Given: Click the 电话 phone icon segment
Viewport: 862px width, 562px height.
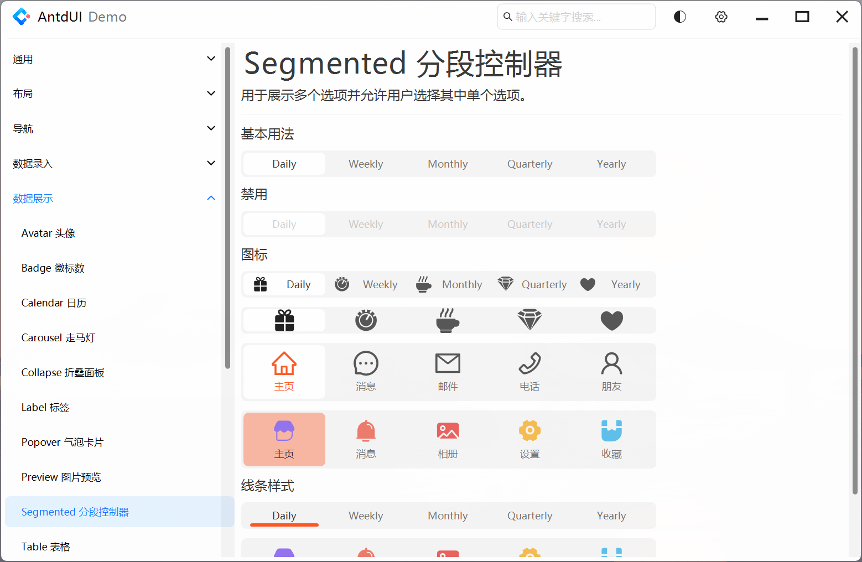Looking at the screenshot, I should tap(529, 371).
